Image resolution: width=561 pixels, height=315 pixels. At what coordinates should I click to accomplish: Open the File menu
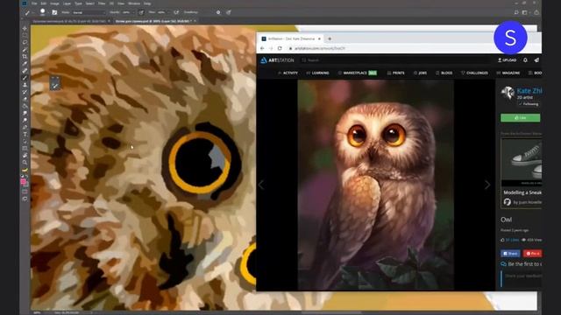tap(34, 3)
